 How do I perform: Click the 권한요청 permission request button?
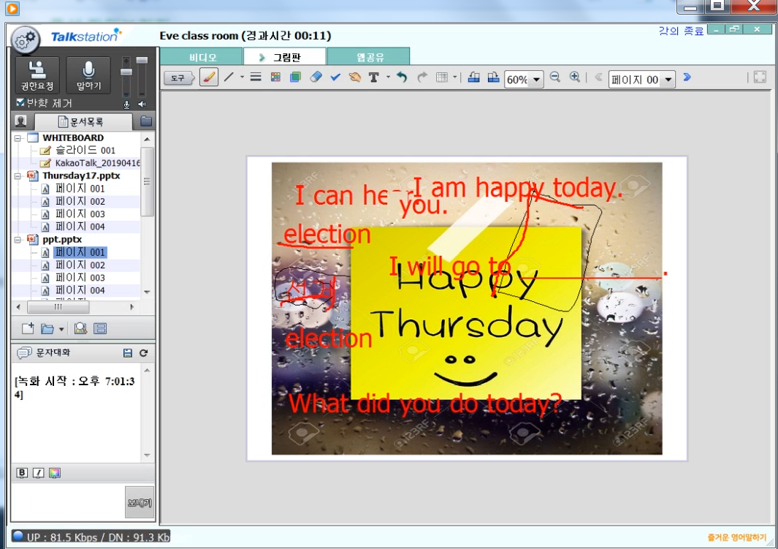pyautogui.click(x=37, y=76)
